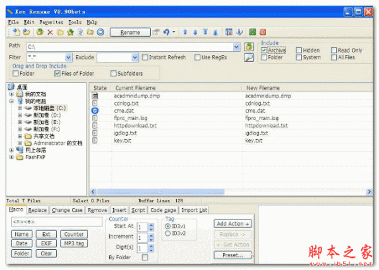Enable the Use RegEx checkbox

tap(197, 58)
